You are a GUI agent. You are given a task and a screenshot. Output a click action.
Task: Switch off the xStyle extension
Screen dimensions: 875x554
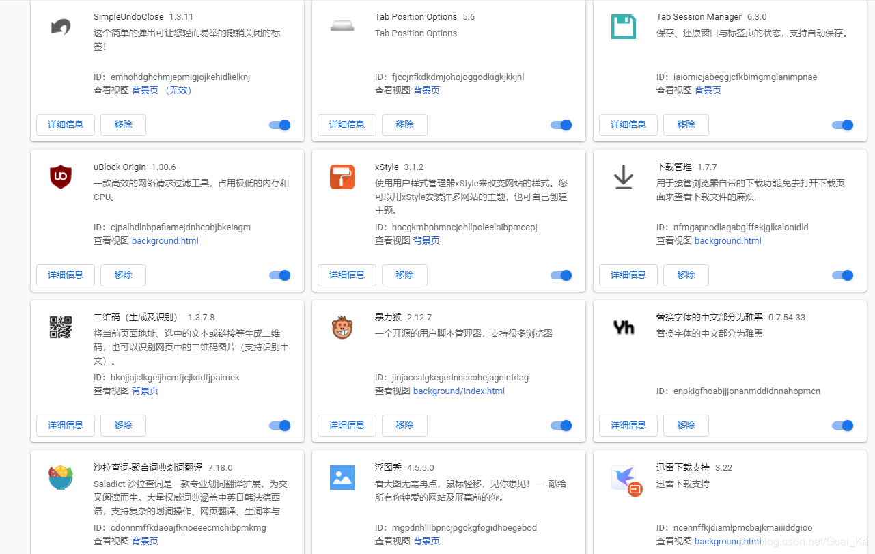point(561,275)
